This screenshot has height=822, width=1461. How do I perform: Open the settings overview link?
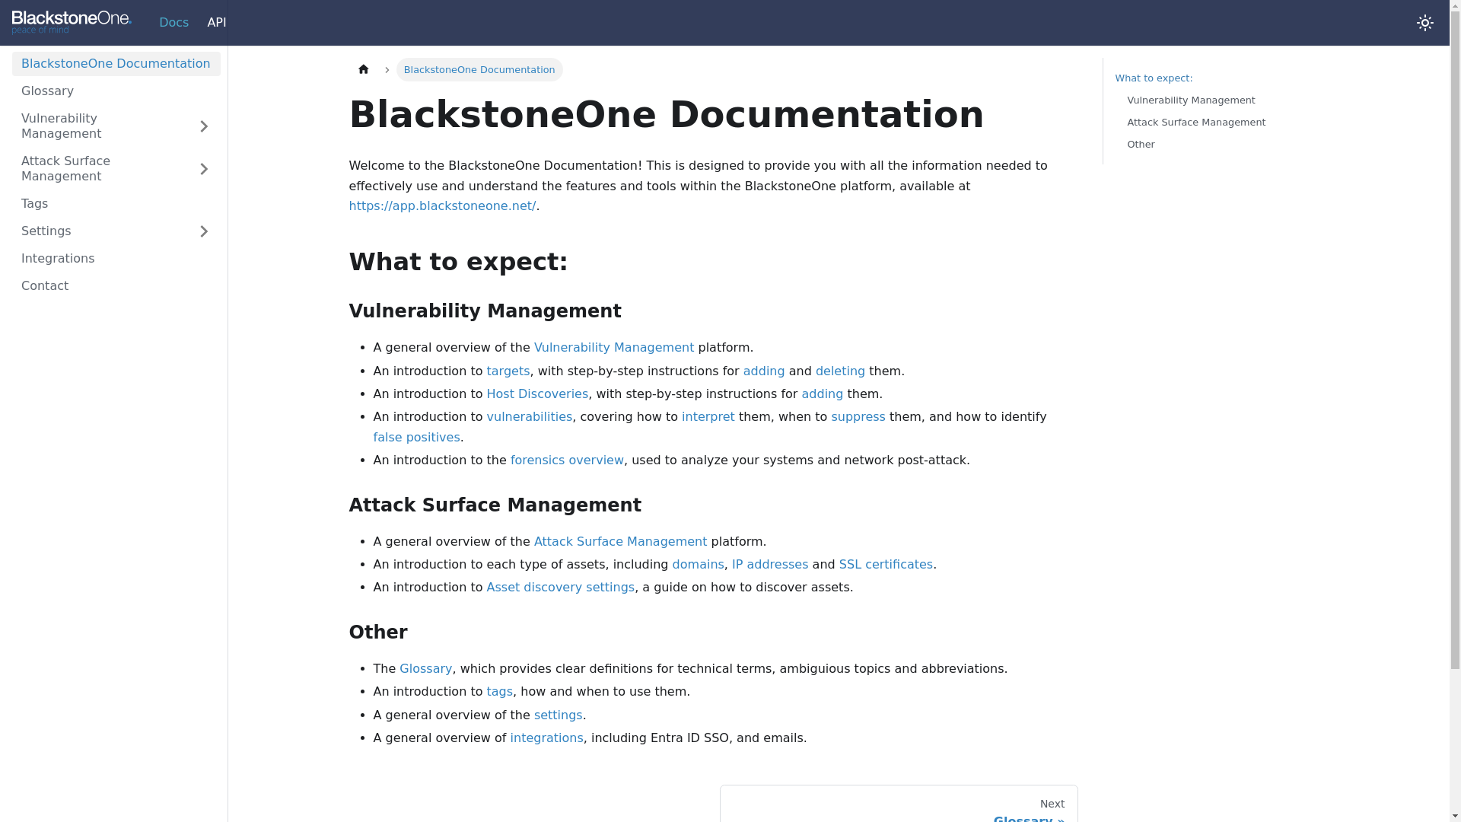pos(559,715)
